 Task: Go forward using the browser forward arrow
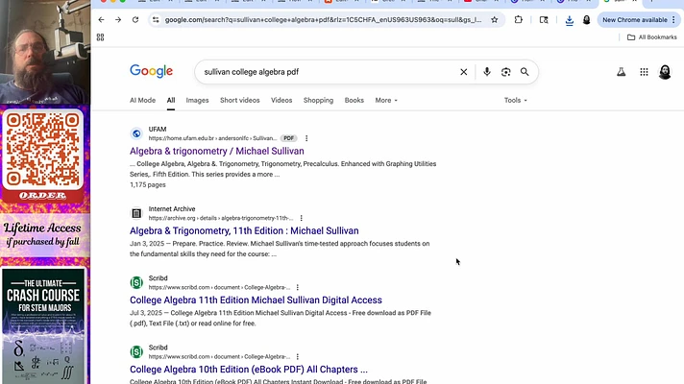pyautogui.click(x=118, y=19)
